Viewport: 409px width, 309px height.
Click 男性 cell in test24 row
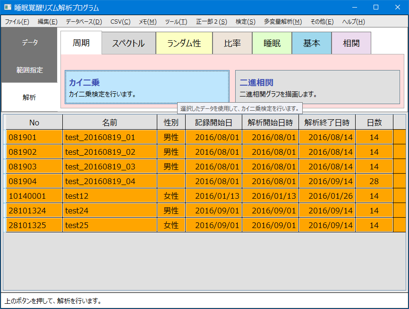(171, 210)
